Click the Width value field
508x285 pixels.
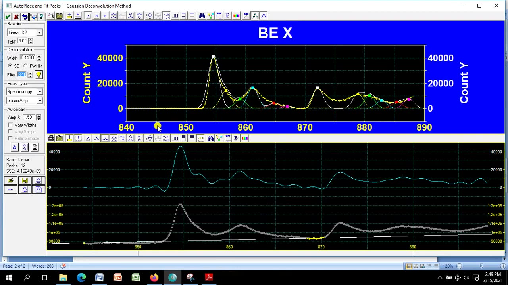pyautogui.click(x=28, y=58)
